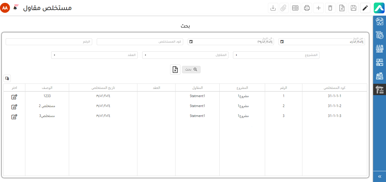
Task: Click the بحث search button
Action: [191, 70]
